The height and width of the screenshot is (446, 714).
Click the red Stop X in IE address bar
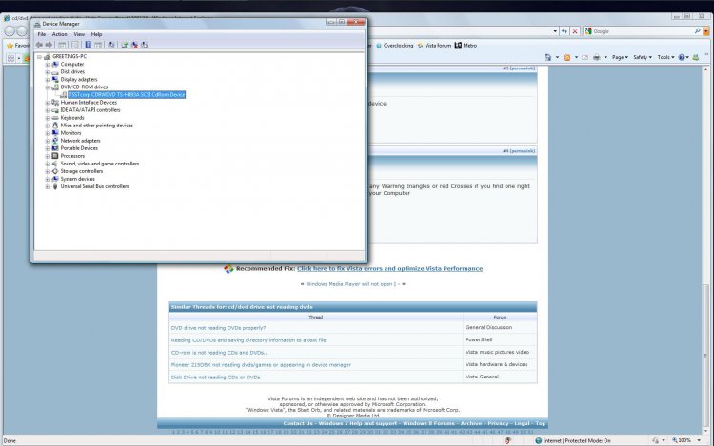pyautogui.click(x=575, y=31)
